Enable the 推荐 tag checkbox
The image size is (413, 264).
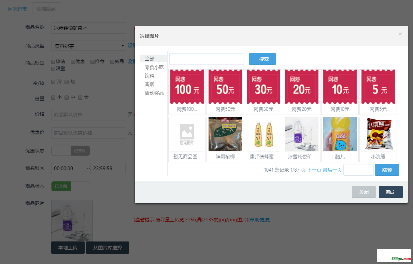tap(92, 62)
